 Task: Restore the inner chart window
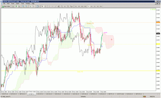pyautogui.click(x=158, y=4)
